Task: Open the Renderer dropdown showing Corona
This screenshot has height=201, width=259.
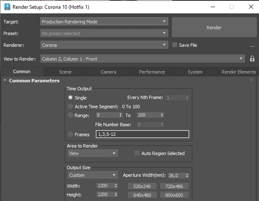Action: 104,45
